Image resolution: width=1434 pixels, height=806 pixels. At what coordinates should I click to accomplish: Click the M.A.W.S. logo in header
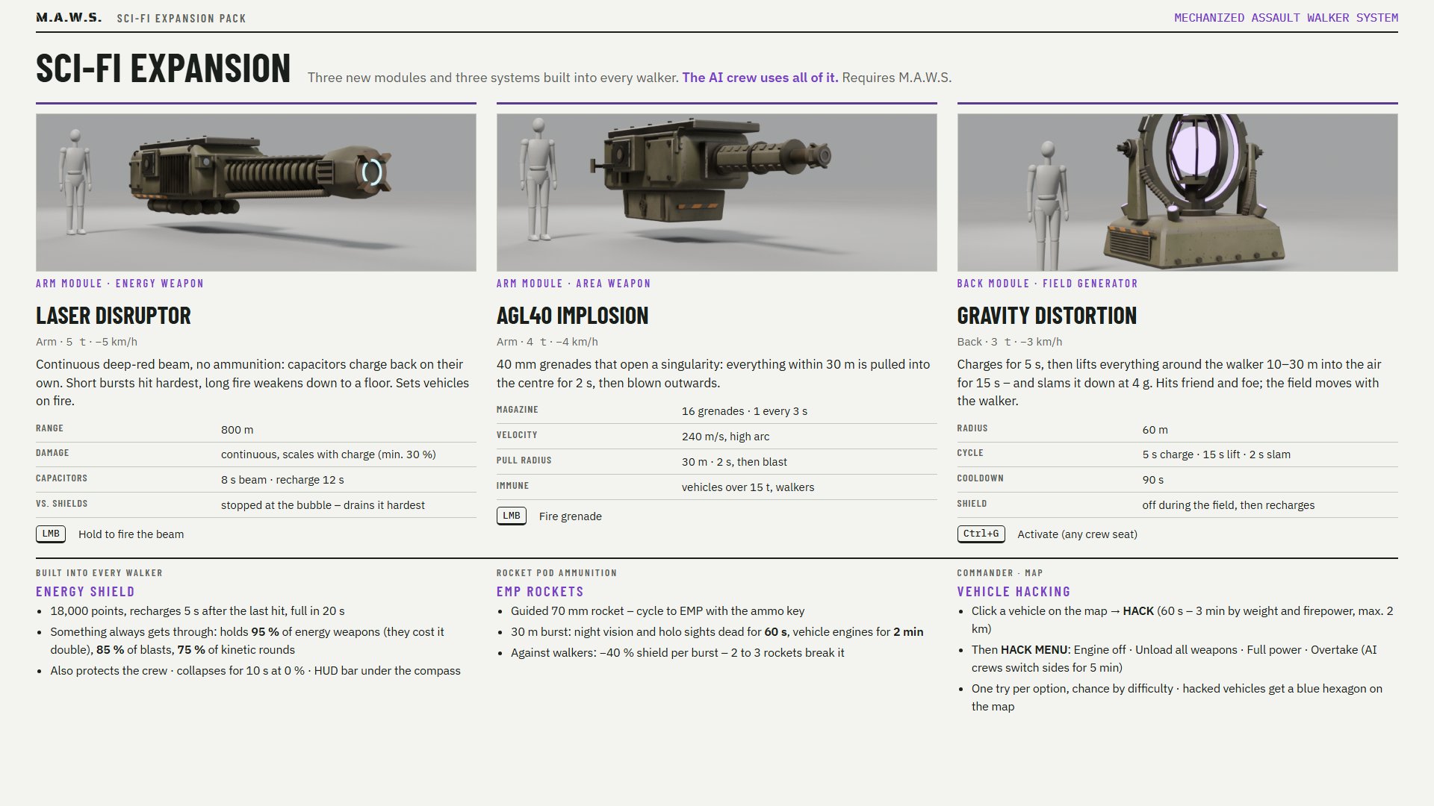click(69, 17)
